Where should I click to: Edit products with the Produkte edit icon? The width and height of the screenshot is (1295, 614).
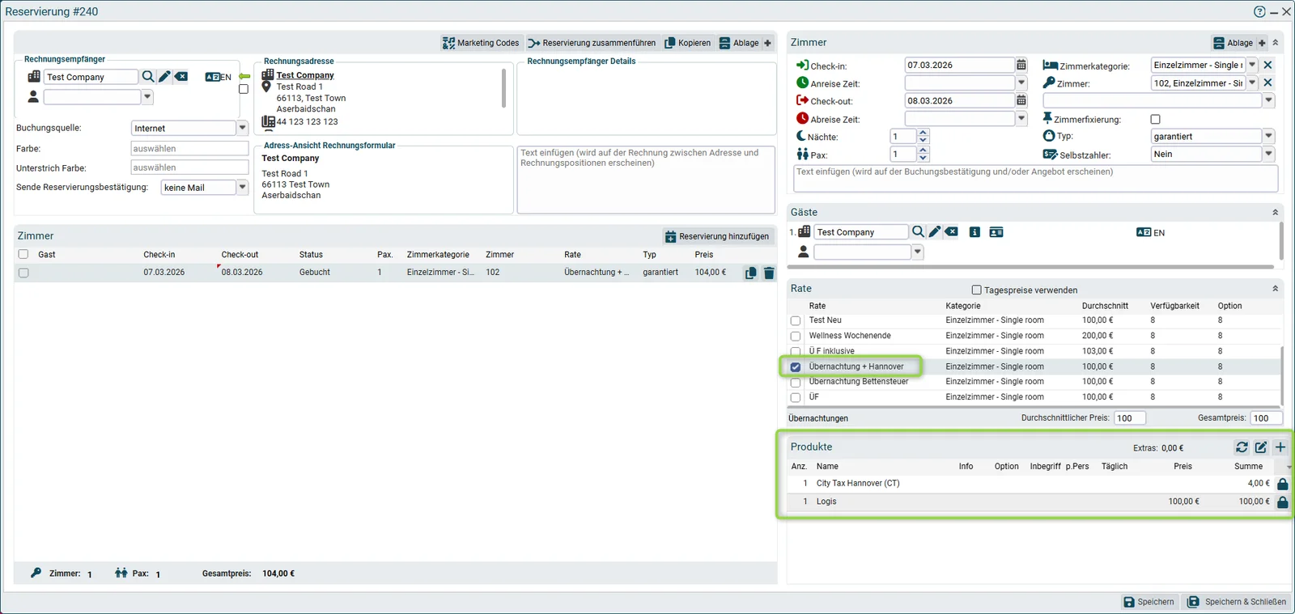(x=1261, y=447)
